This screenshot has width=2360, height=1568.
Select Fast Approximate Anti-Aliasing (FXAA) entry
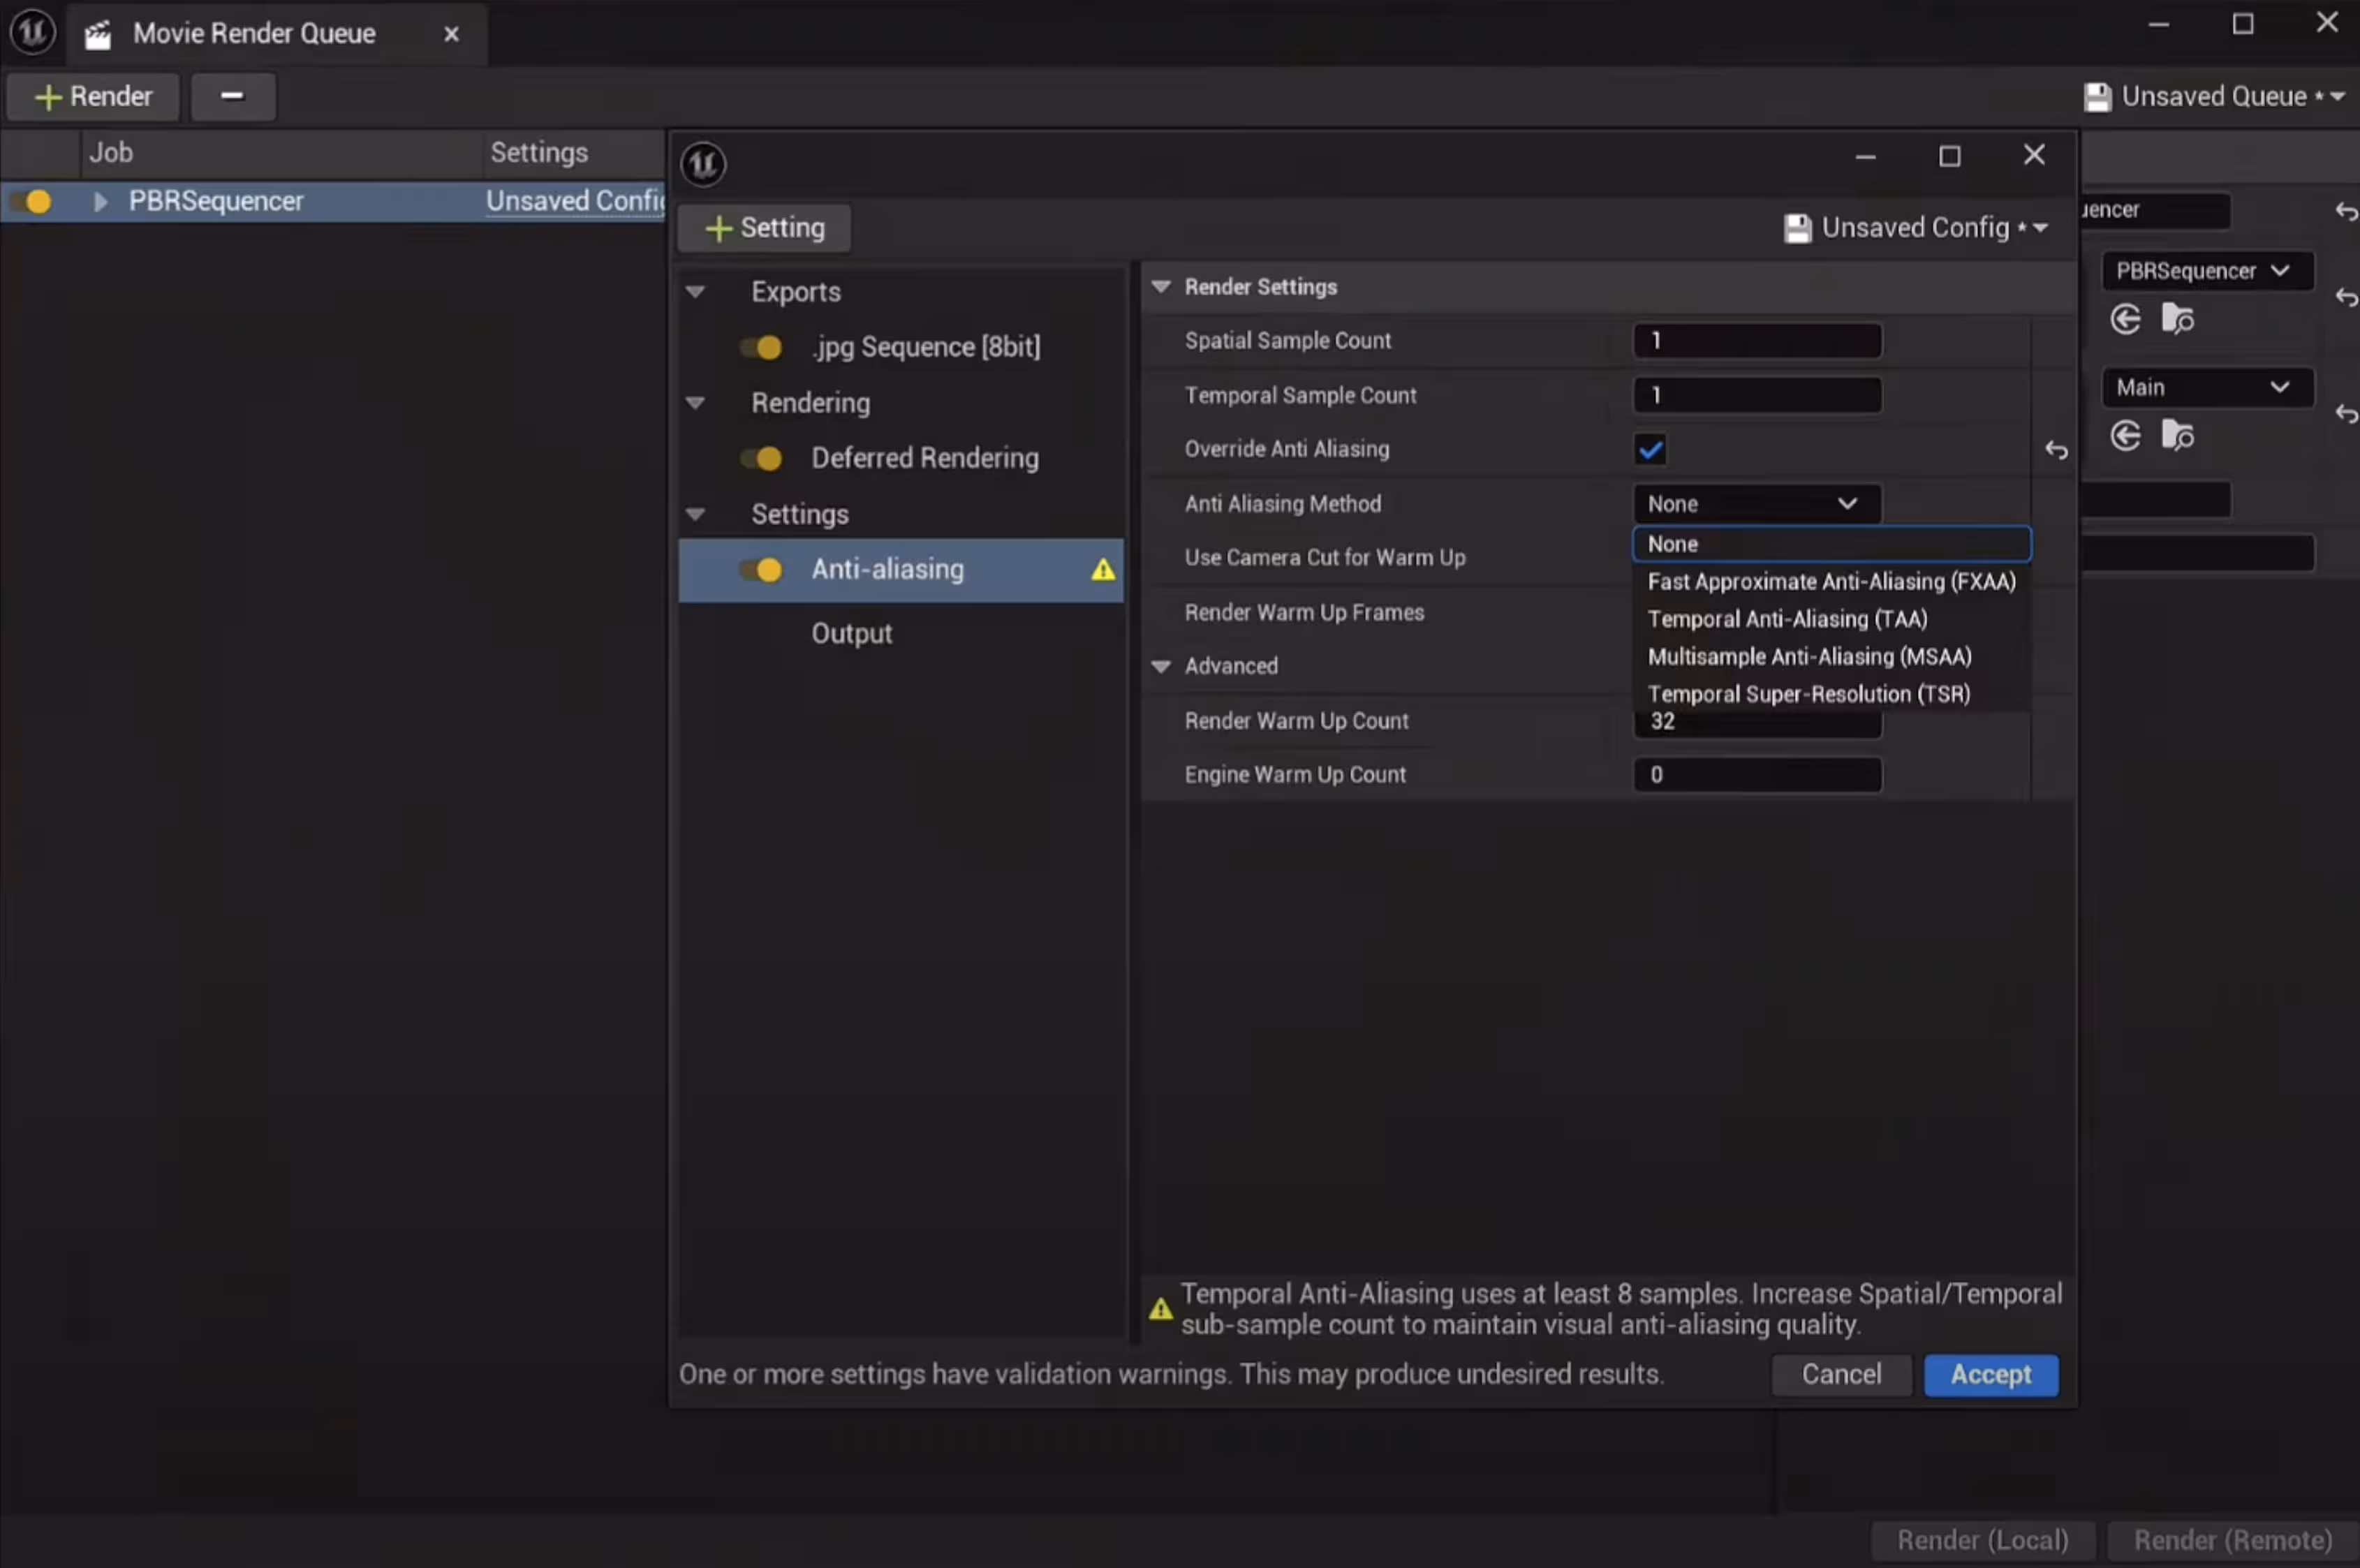click(1830, 582)
